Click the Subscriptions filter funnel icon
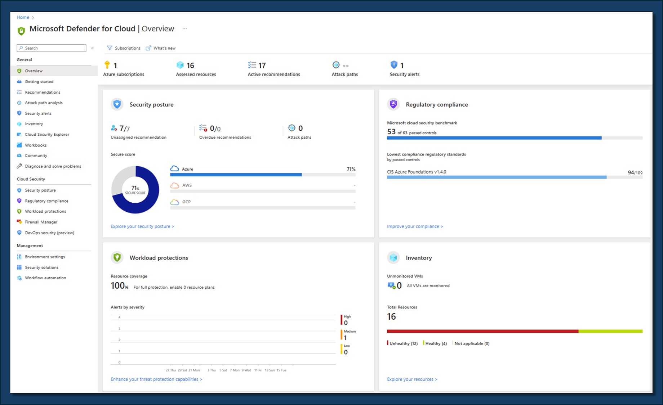Image resolution: width=663 pixels, height=405 pixels. coord(110,48)
